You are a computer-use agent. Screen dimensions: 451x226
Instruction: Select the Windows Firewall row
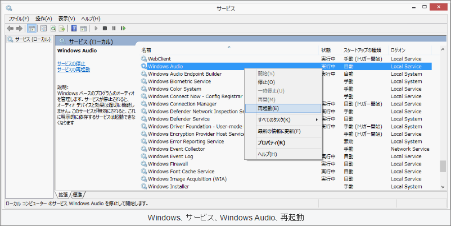click(286, 164)
